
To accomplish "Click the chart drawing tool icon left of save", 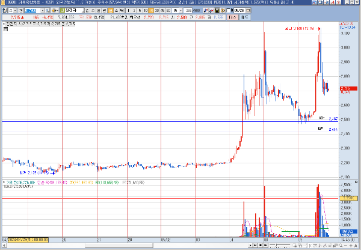I will point(206,11).
